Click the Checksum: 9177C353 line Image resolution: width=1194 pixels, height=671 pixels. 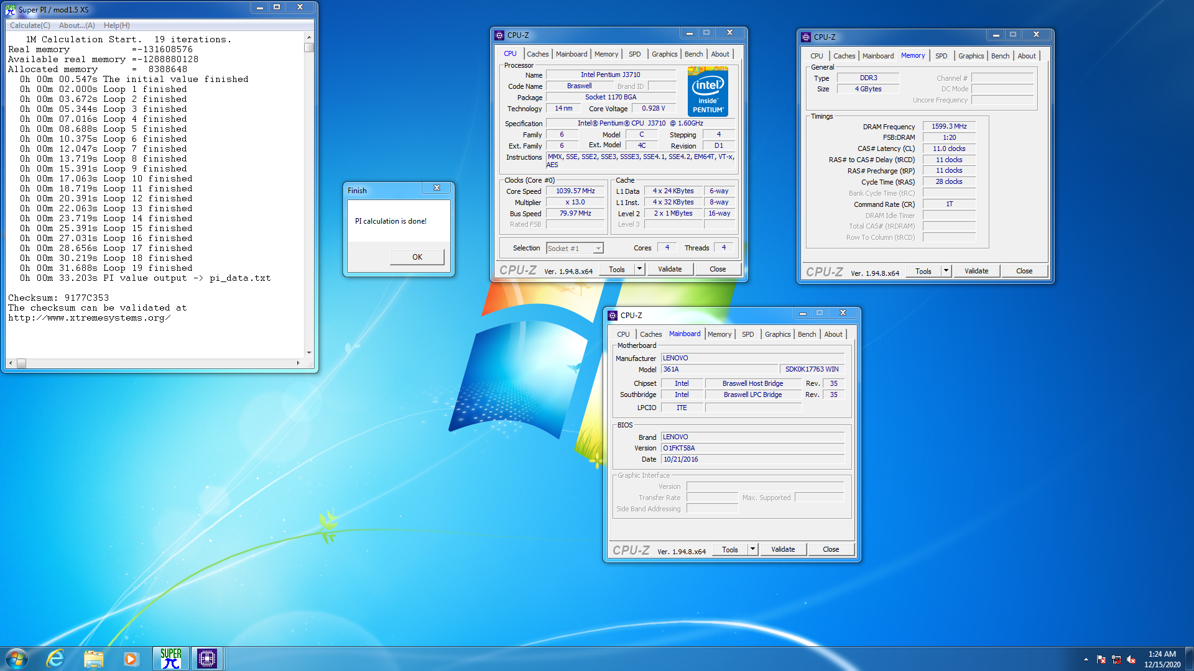(x=58, y=298)
